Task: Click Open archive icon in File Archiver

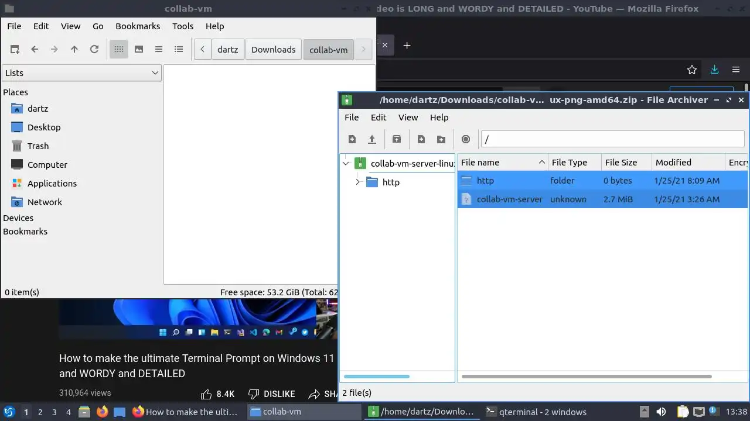Action: coord(372,139)
